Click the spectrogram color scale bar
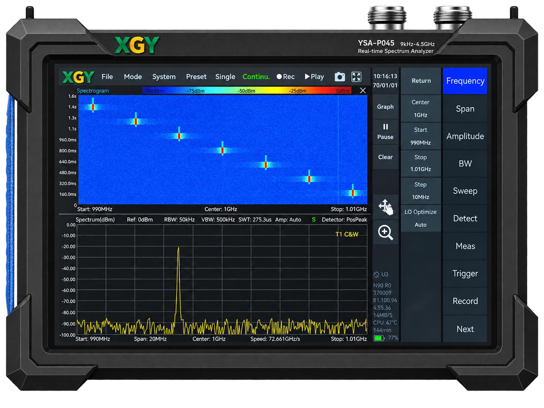This screenshot has height=408, width=544. pyautogui.click(x=247, y=91)
